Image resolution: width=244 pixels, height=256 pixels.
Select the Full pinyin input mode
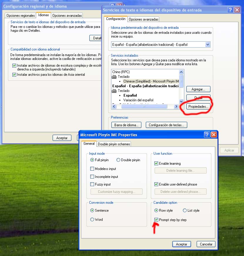(92, 160)
